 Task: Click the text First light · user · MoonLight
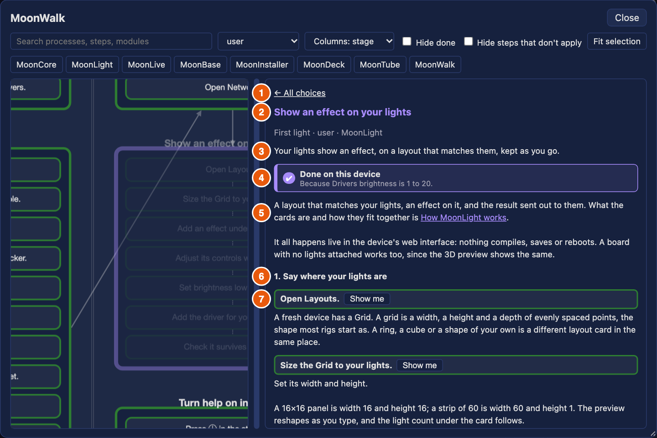point(328,133)
